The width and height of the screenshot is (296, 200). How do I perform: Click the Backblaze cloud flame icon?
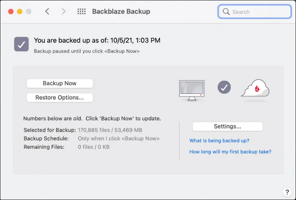tap(255, 88)
